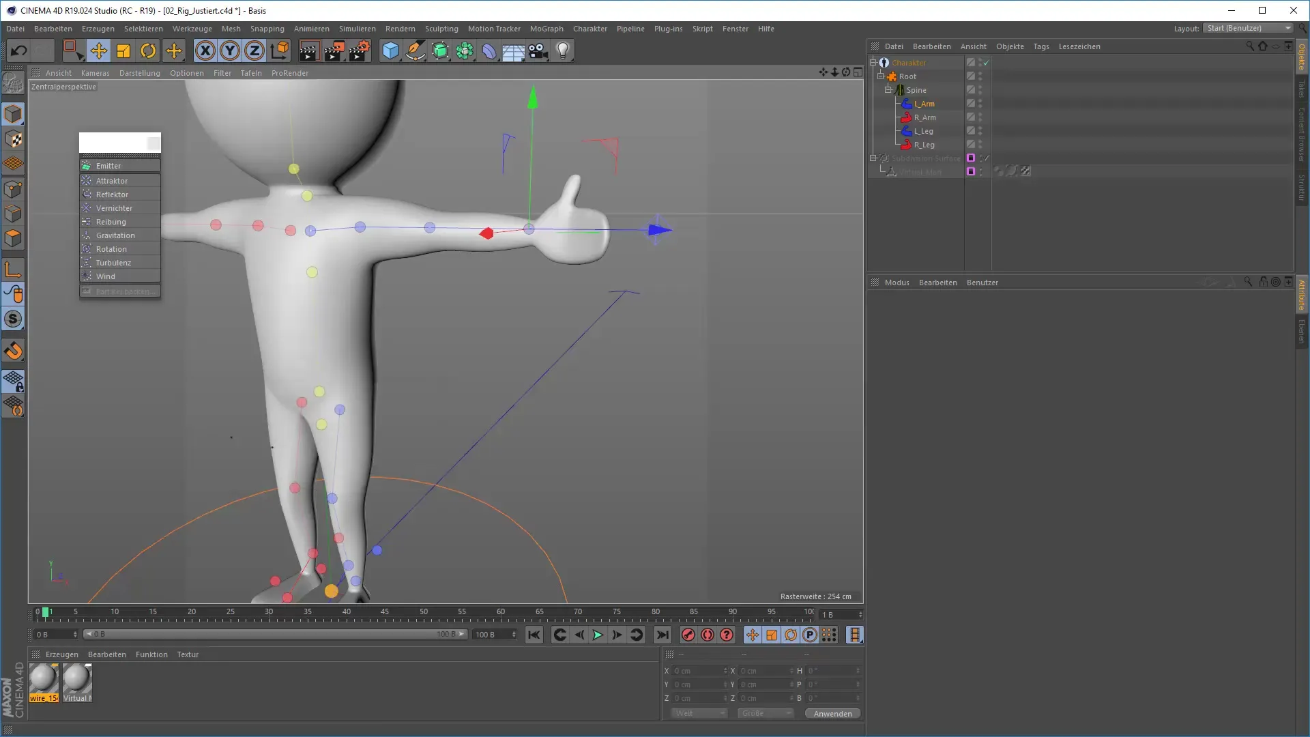Open render to Picture Viewer icon
1310x737 pixels.
(x=334, y=50)
